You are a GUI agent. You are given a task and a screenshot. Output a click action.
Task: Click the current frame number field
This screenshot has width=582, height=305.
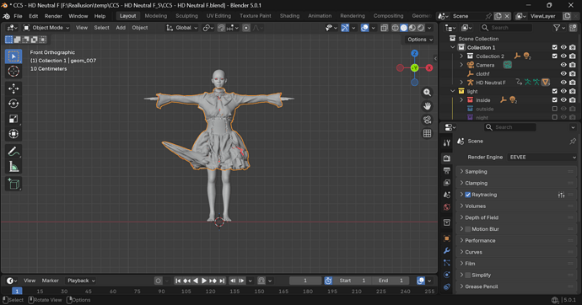click(305, 281)
